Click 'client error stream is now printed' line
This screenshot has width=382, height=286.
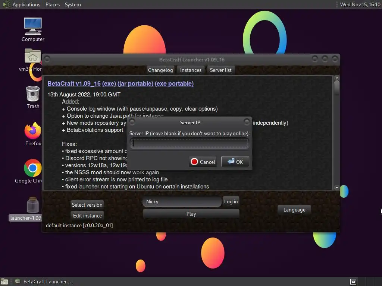(x=116, y=179)
